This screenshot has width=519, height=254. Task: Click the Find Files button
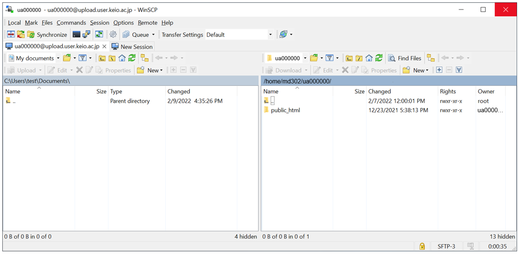click(x=405, y=58)
